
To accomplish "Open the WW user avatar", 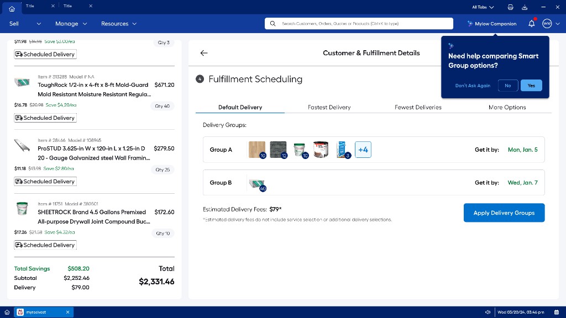I will 547,24.
